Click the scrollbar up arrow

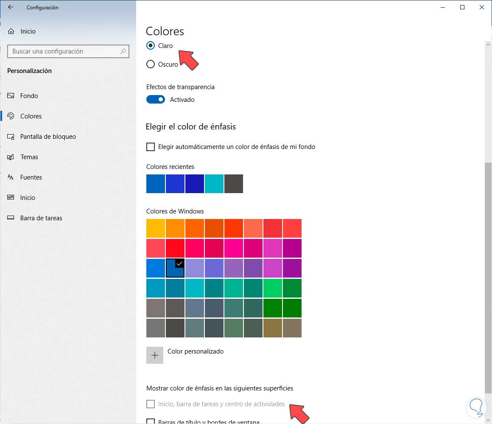click(488, 45)
